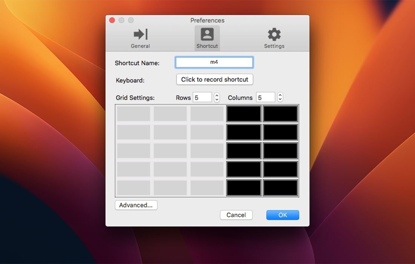This screenshot has height=264, width=415.
Task: Toggle the black cell in the bottom-right corner
Action: [x=280, y=188]
